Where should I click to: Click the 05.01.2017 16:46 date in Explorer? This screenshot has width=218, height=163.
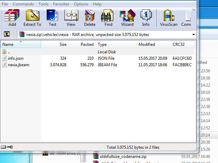click(x=196, y=157)
